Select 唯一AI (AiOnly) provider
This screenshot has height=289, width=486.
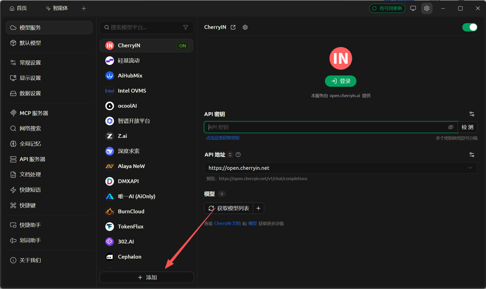[146, 196]
